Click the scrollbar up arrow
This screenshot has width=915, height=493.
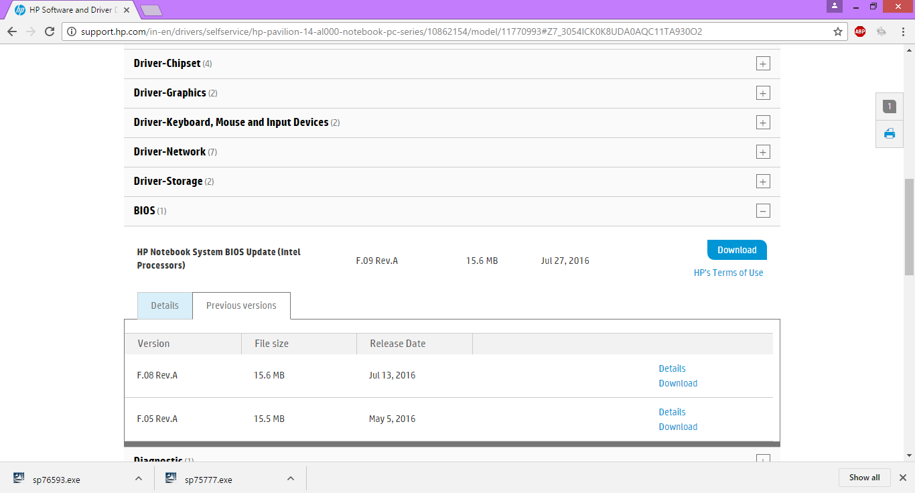tap(909, 50)
